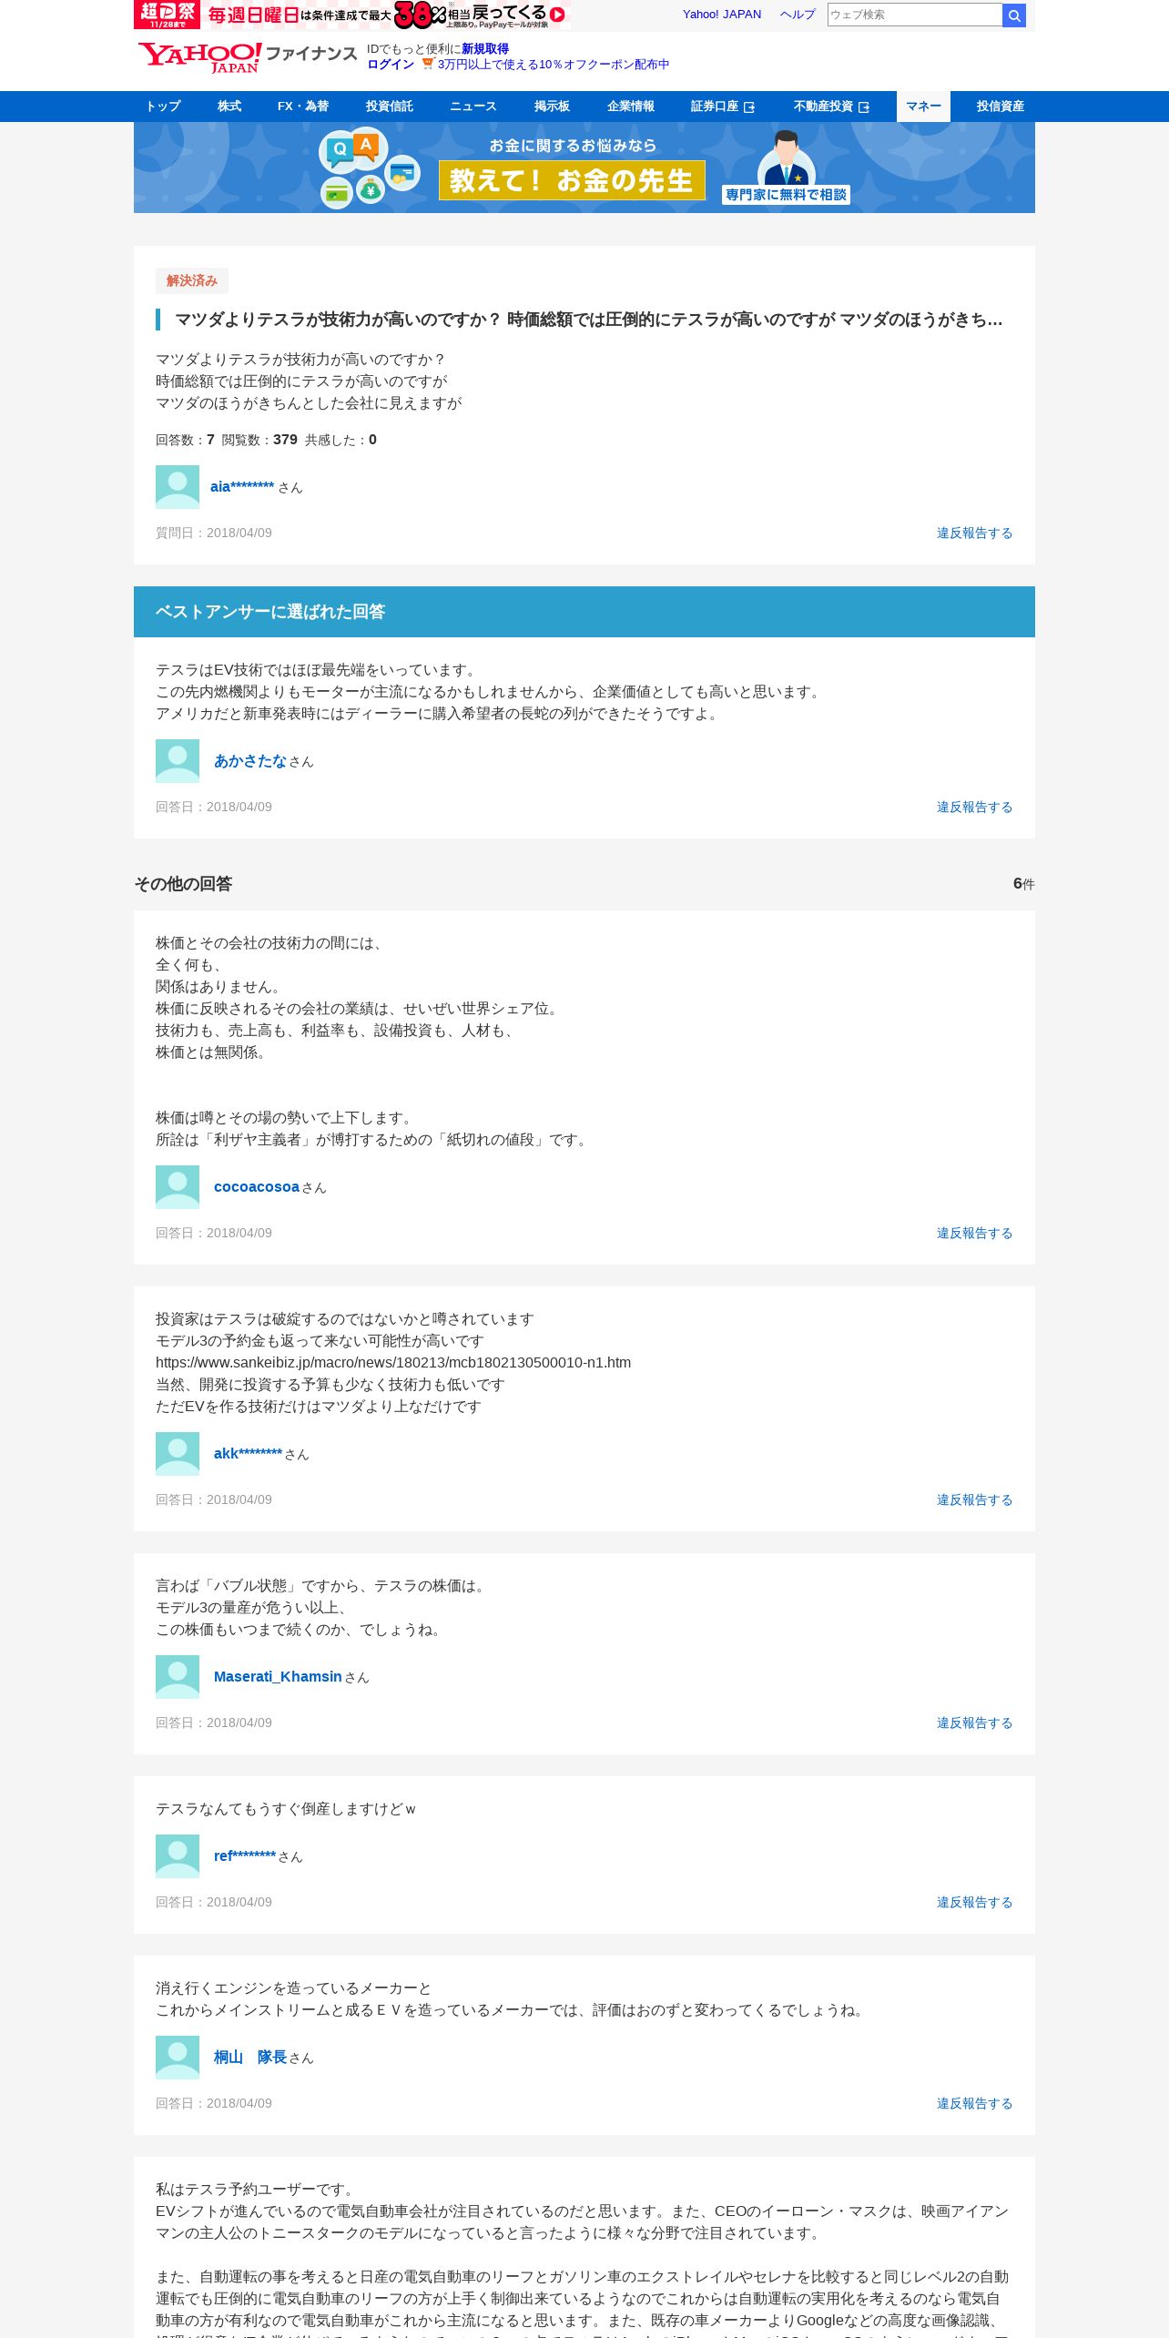Select the 株式 navigation tab
Image resolution: width=1169 pixels, height=2338 pixels.
pyautogui.click(x=229, y=107)
